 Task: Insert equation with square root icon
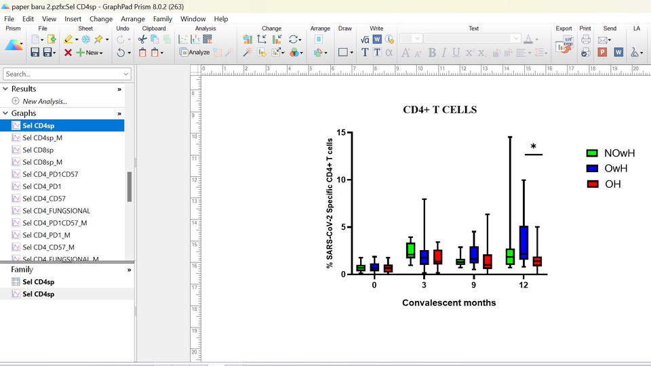pyautogui.click(x=365, y=39)
